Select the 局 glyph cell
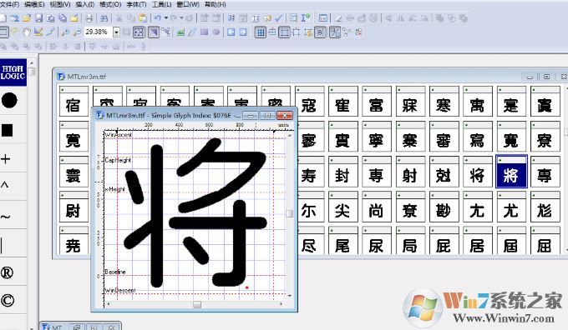The width and height of the screenshot is (568, 330). pos(410,240)
